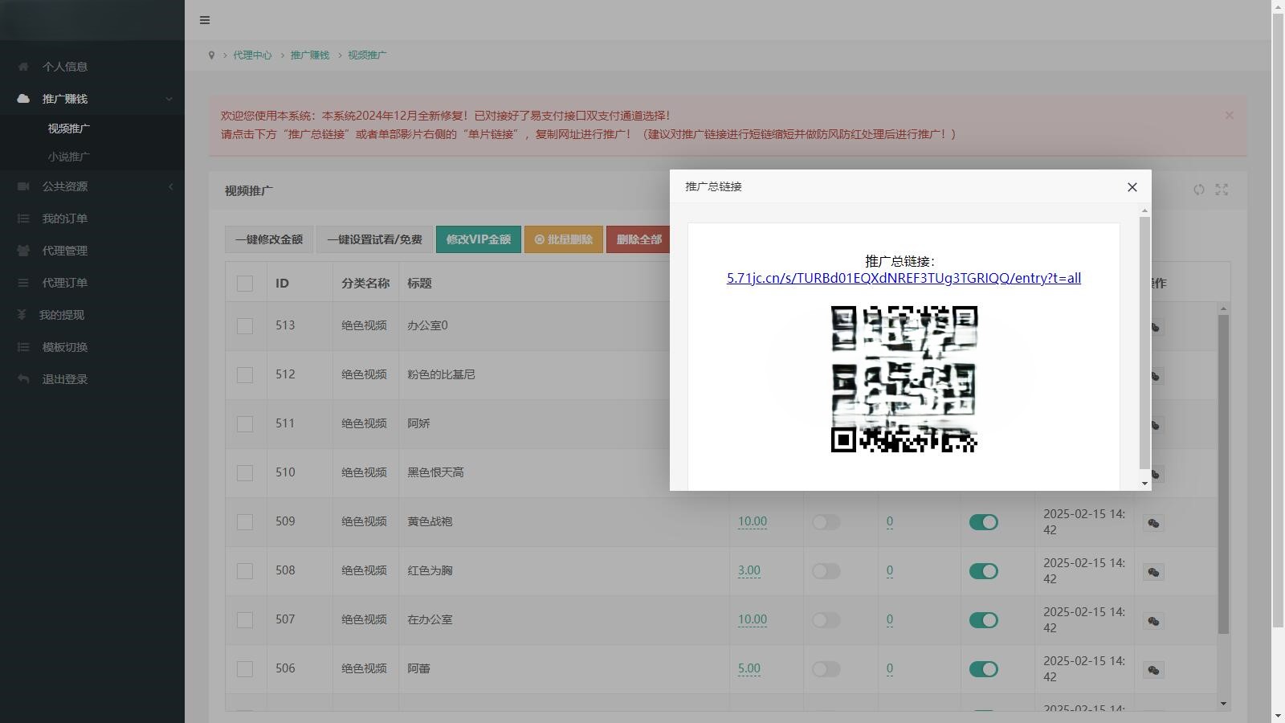Viewport: 1285px width, 723px height.
Task: Toggle the gray switch in row 507
Action: coord(826,620)
